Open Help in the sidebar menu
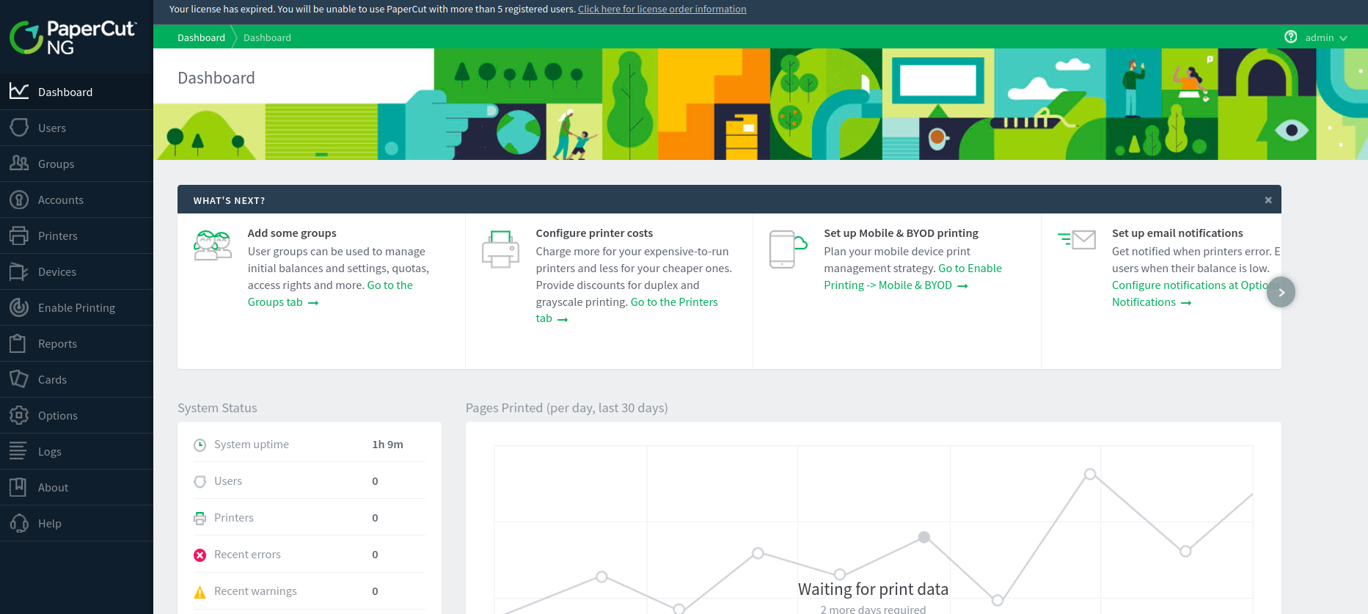The image size is (1368, 614). click(x=76, y=523)
